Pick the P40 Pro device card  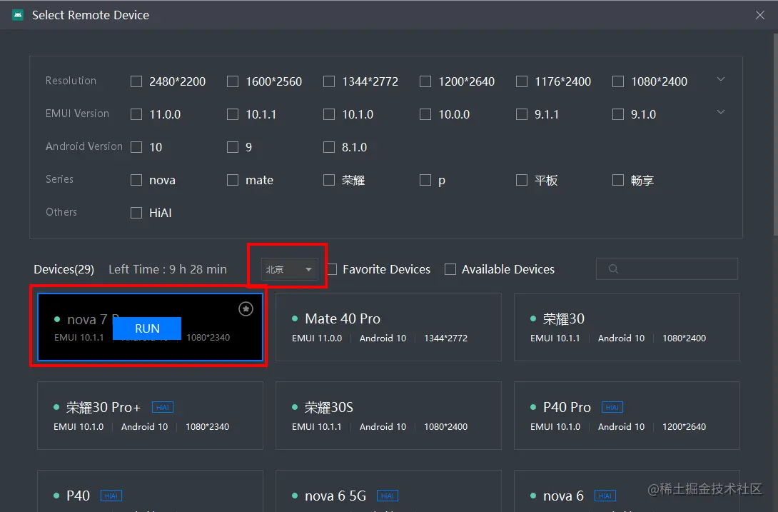tap(627, 416)
